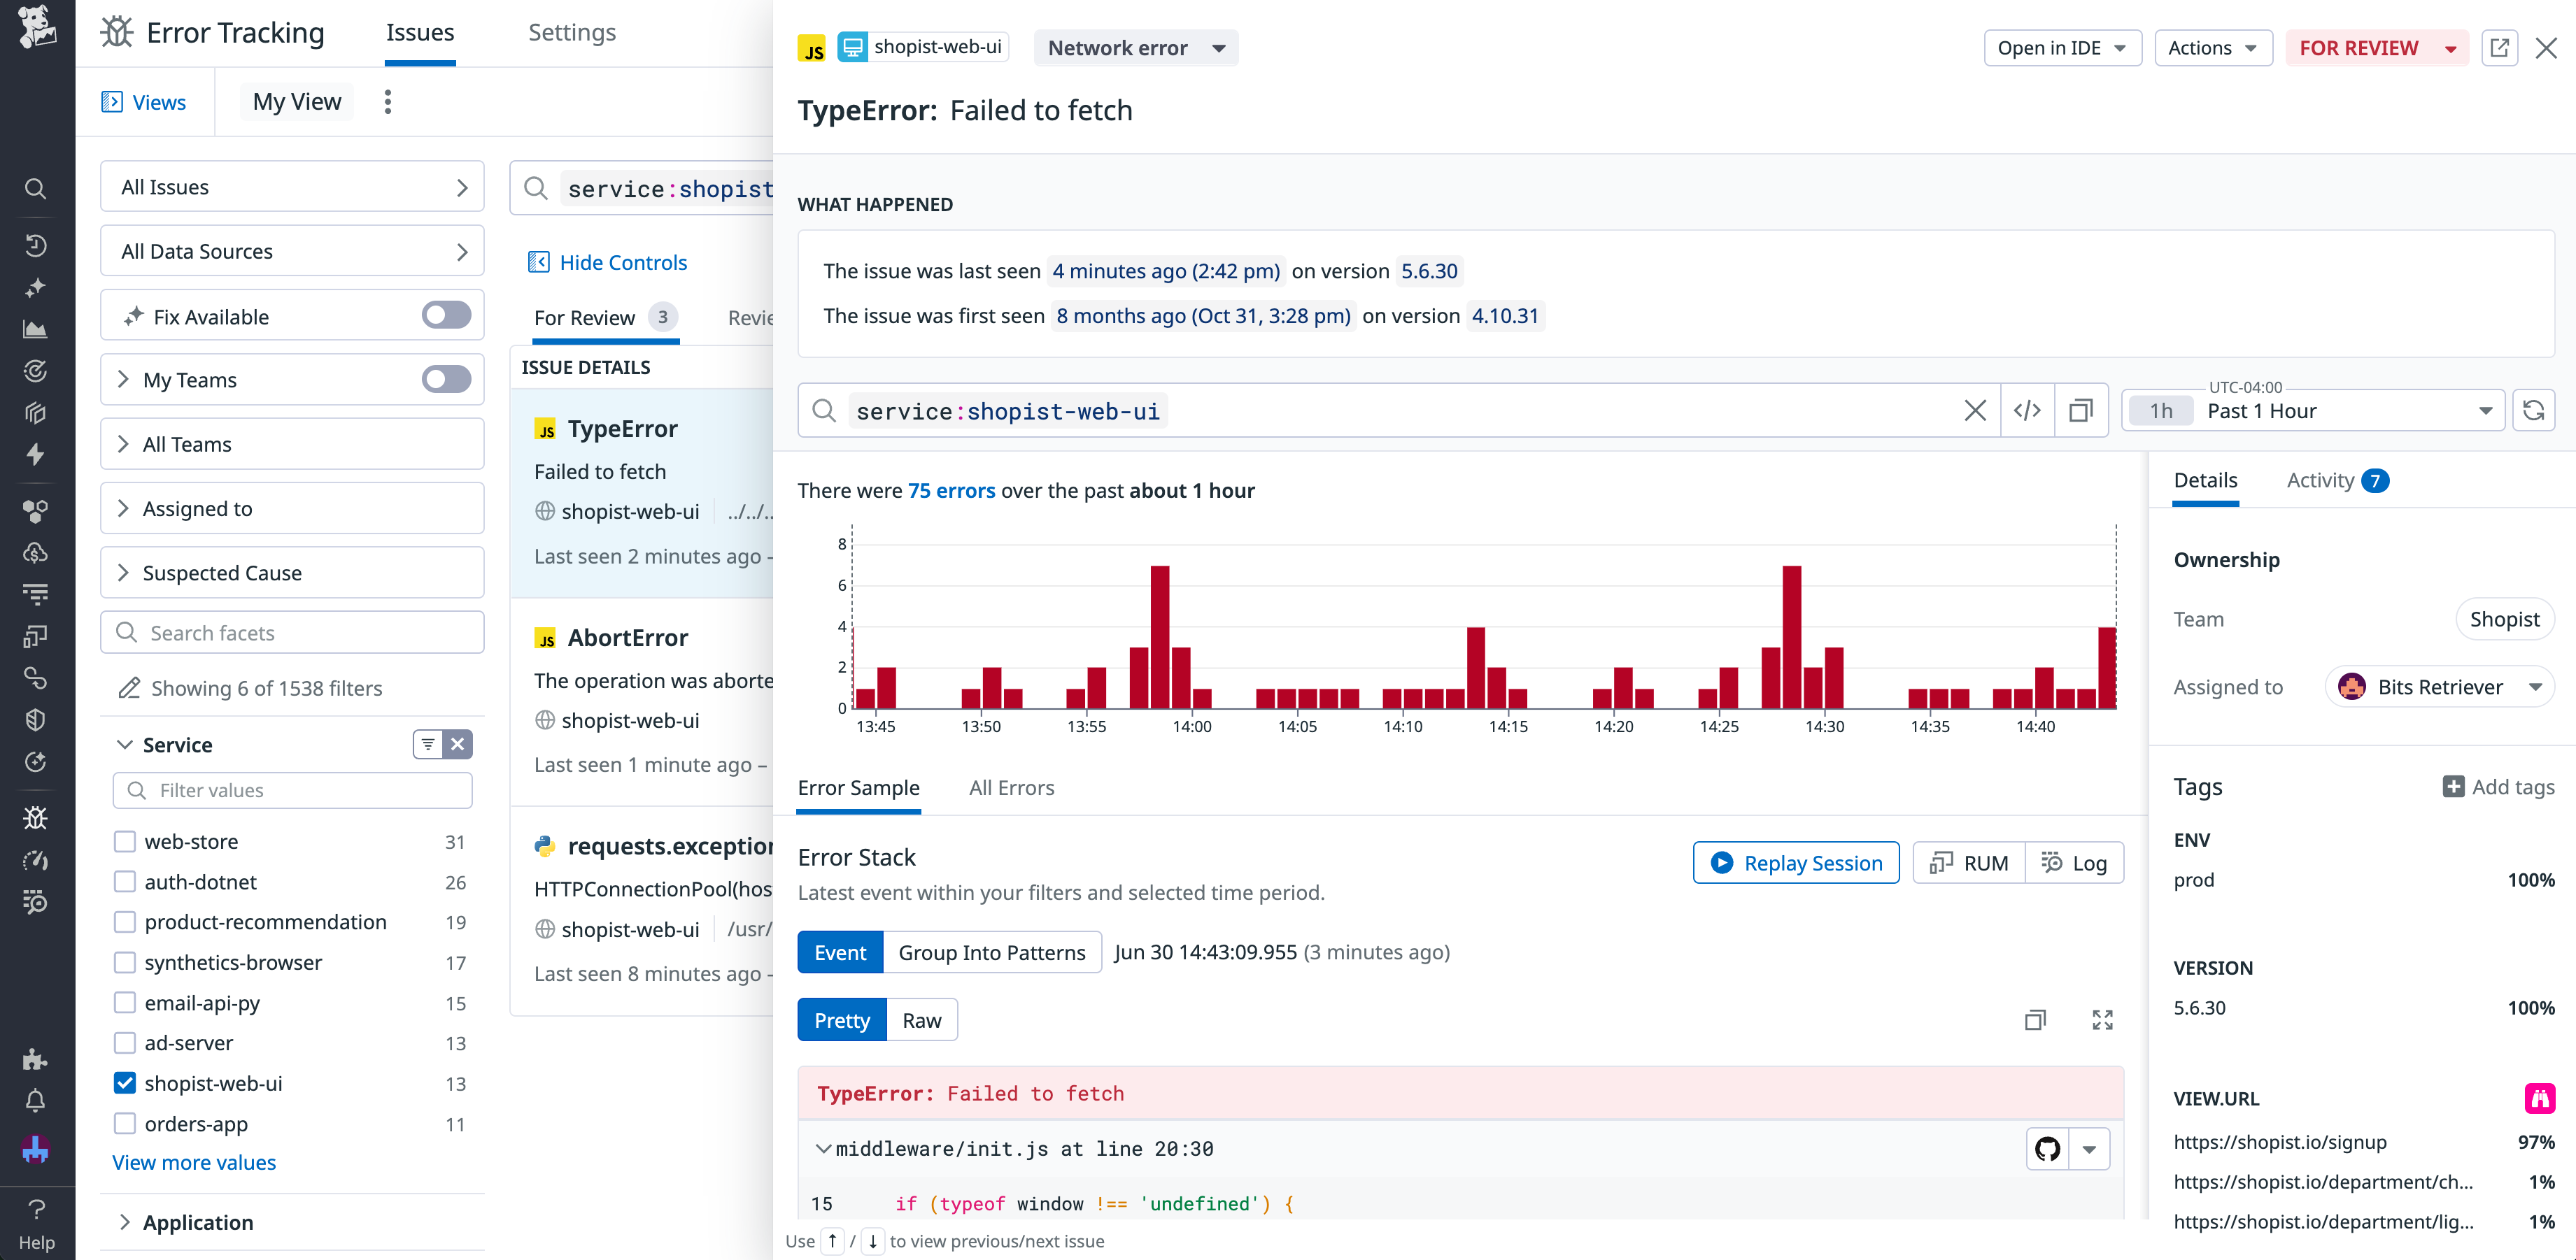Switch to the All Errors tab

(x=1011, y=789)
